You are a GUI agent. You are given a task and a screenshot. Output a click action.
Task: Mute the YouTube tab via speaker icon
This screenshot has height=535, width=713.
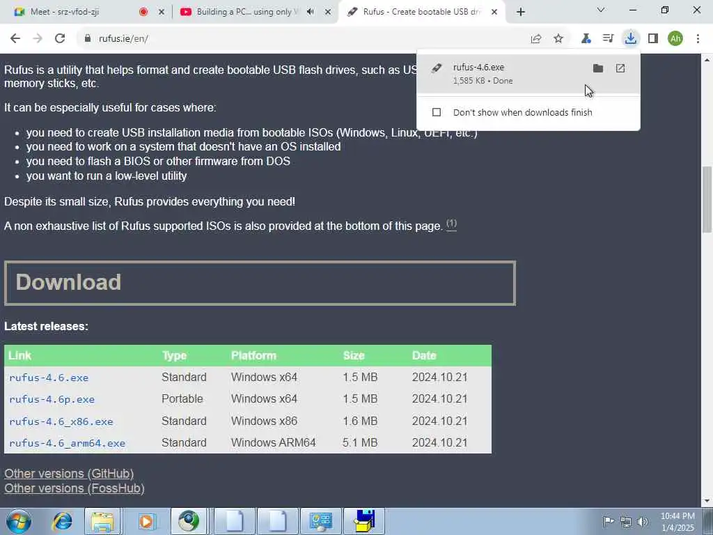coord(311,12)
